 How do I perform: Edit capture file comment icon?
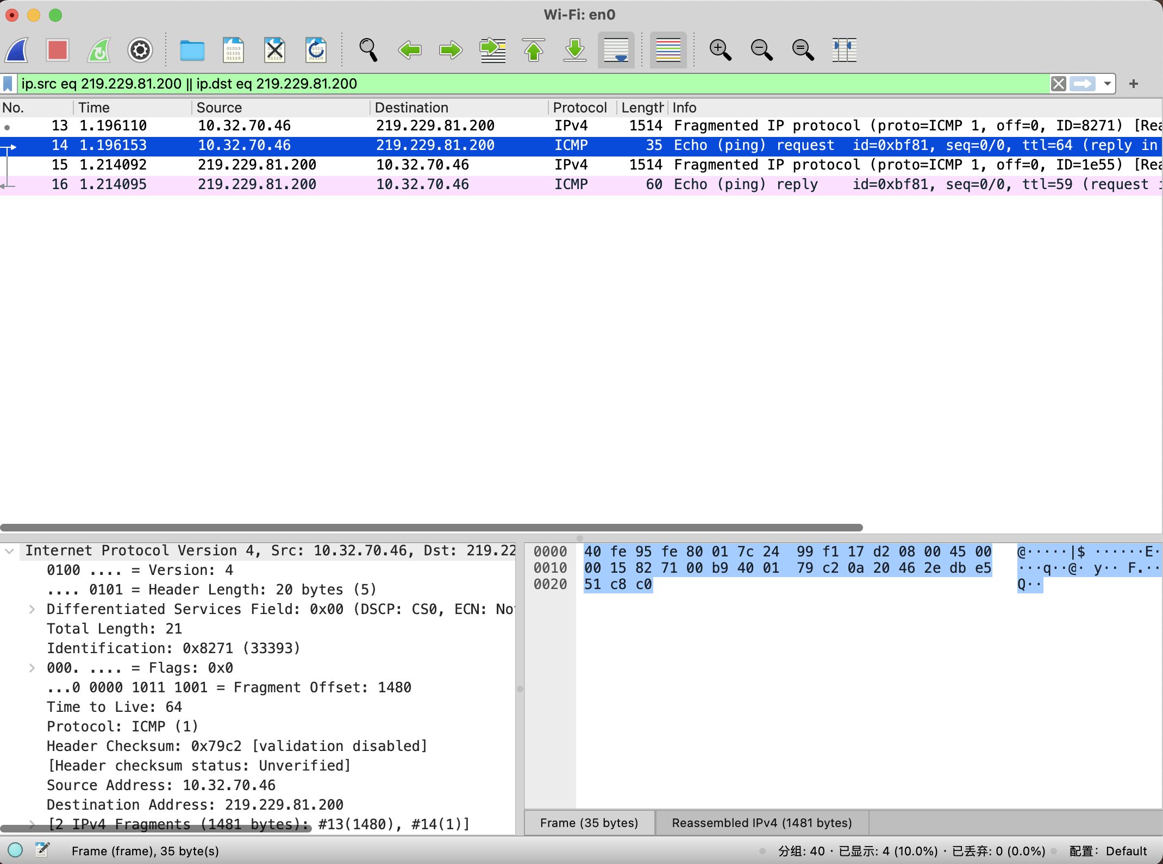[x=42, y=850]
